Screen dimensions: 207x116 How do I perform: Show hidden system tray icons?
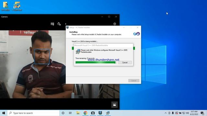coord(166,113)
